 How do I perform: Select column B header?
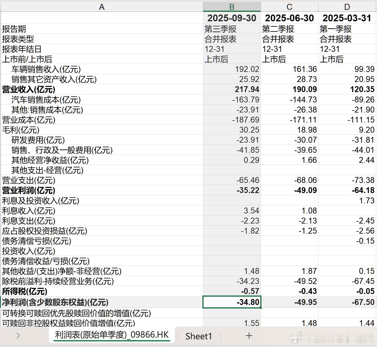click(232, 7)
